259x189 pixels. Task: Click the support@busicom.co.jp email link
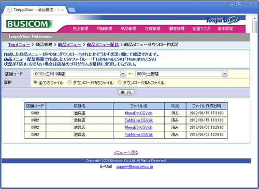(x=135, y=167)
